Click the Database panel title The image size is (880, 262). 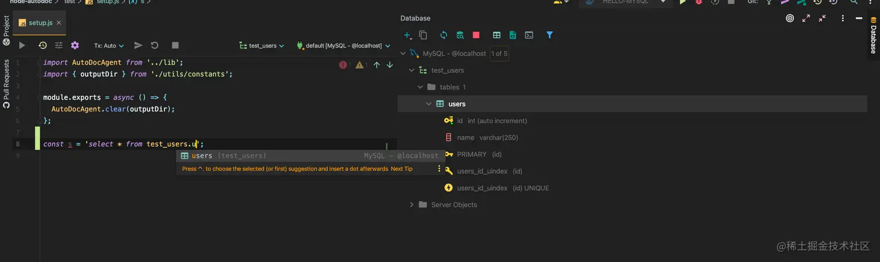coord(416,19)
